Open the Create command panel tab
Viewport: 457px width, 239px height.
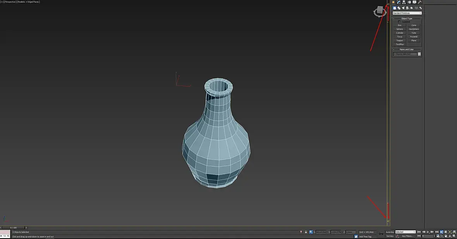pos(393,2)
